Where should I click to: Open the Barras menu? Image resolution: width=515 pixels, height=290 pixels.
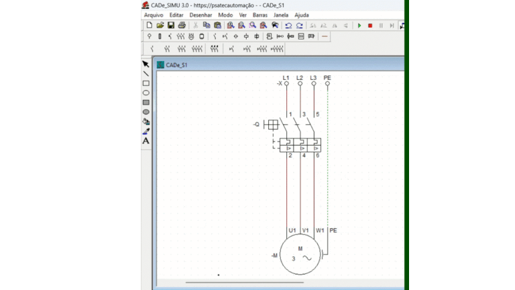tap(260, 15)
